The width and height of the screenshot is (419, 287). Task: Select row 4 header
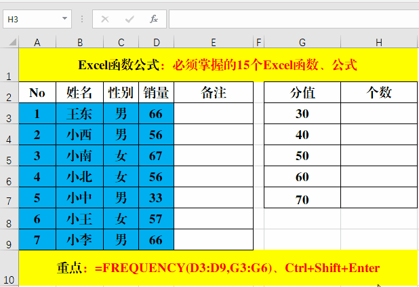tap(9, 134)
